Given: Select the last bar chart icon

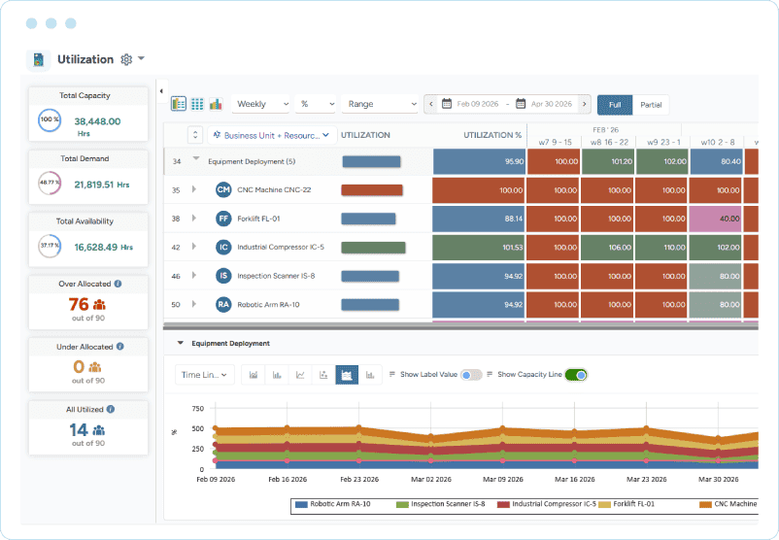Looking at the screenshot, I should 370,375.
